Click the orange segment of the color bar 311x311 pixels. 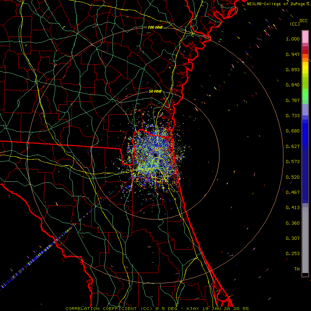(305, 58)
